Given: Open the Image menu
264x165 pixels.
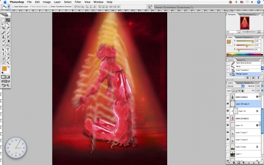Looking at the screenshot, I should [47, 2].
